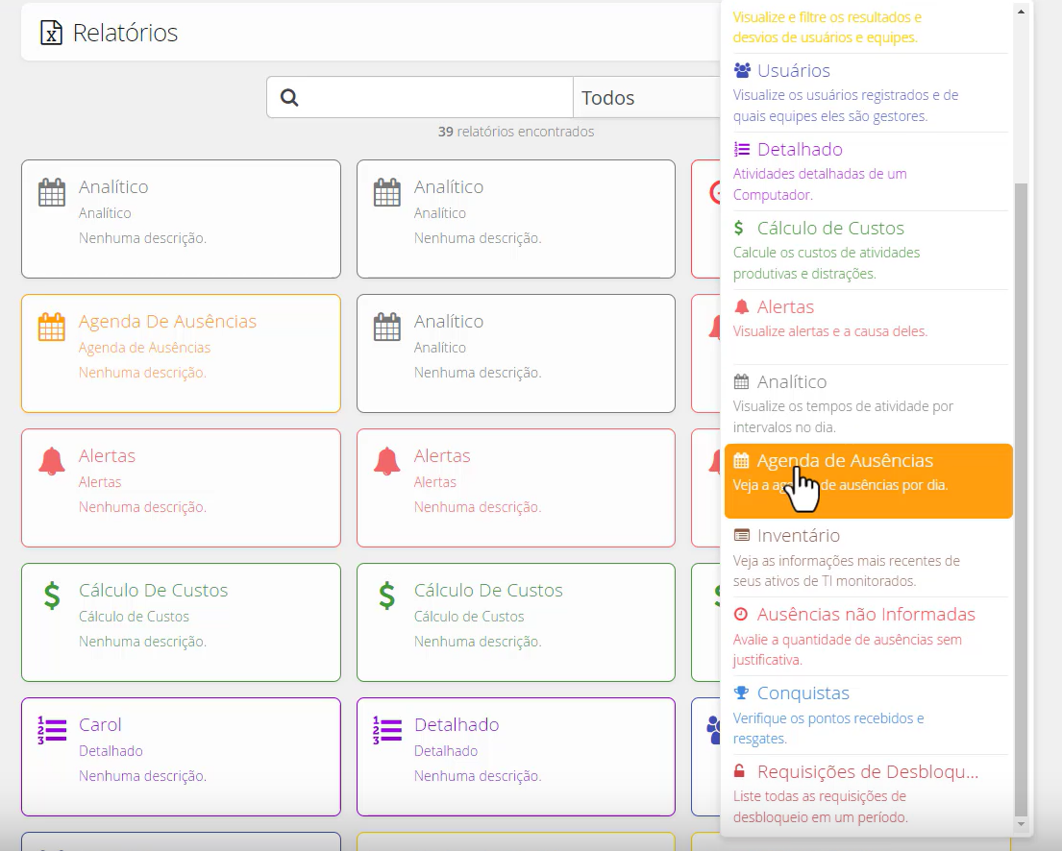Open the first Cálculo De Custos card

(x=181, y=622)
